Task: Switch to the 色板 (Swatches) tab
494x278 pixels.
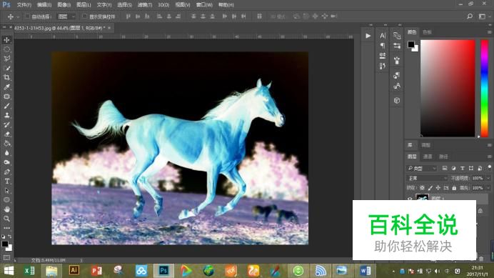Action: pos(427,32)
